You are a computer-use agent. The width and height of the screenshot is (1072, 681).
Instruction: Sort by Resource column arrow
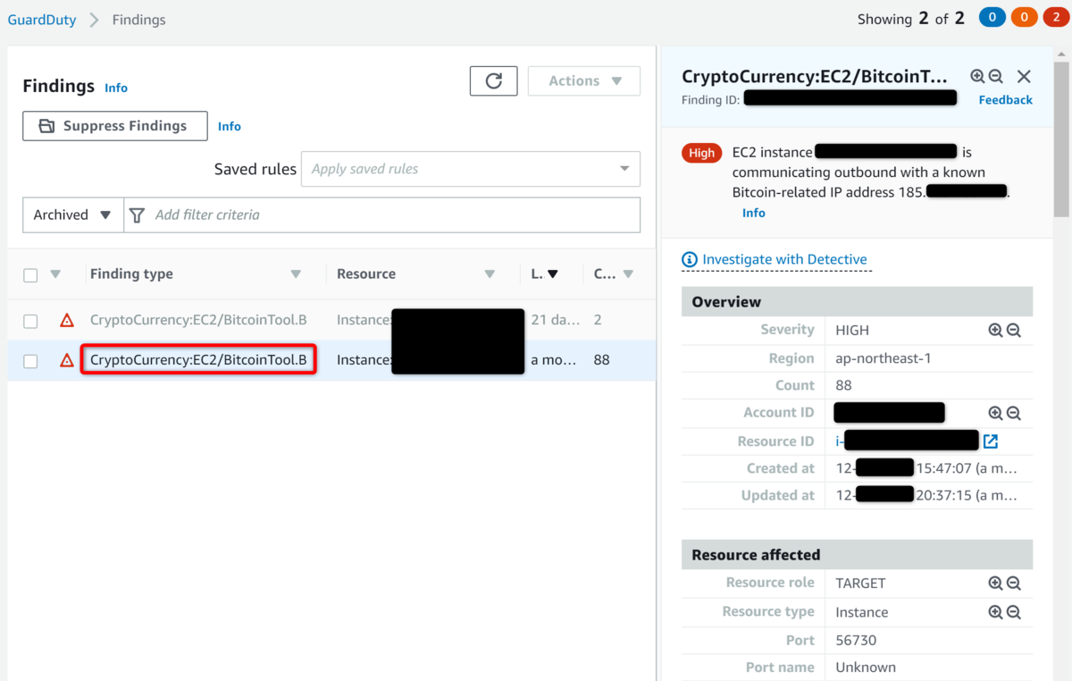coord(490,274)
